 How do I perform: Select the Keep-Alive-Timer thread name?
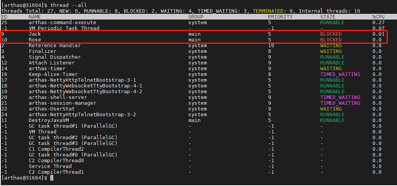53,74
